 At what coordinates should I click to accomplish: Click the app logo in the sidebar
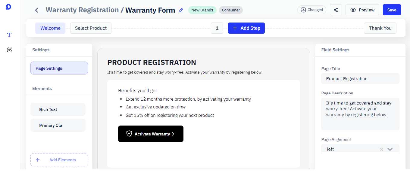pos(8,7)
